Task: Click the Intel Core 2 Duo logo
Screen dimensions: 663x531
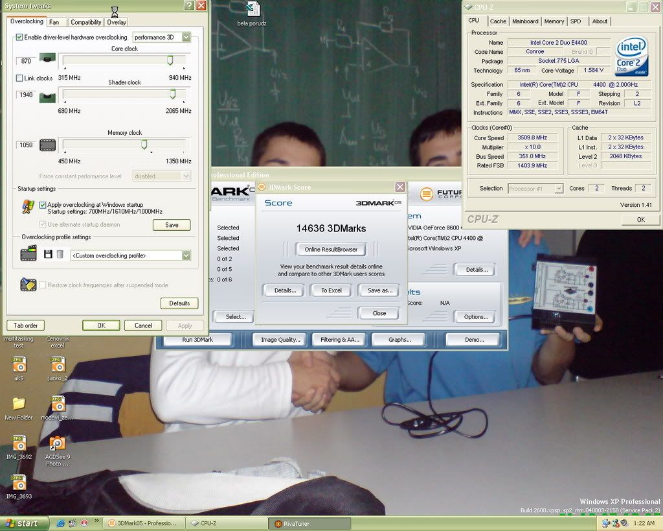Action: point(631,57)
